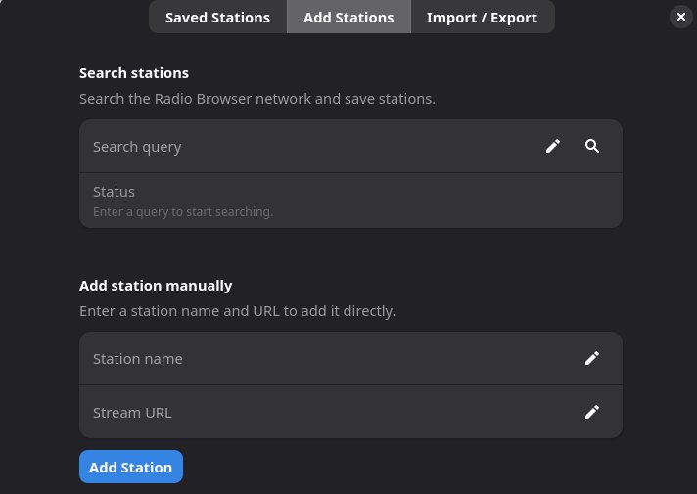This screenshot has width=697, height=494.
Task: Switch to the Saved Stations tab
Action: pyautogui.click(x=217, y=18)
